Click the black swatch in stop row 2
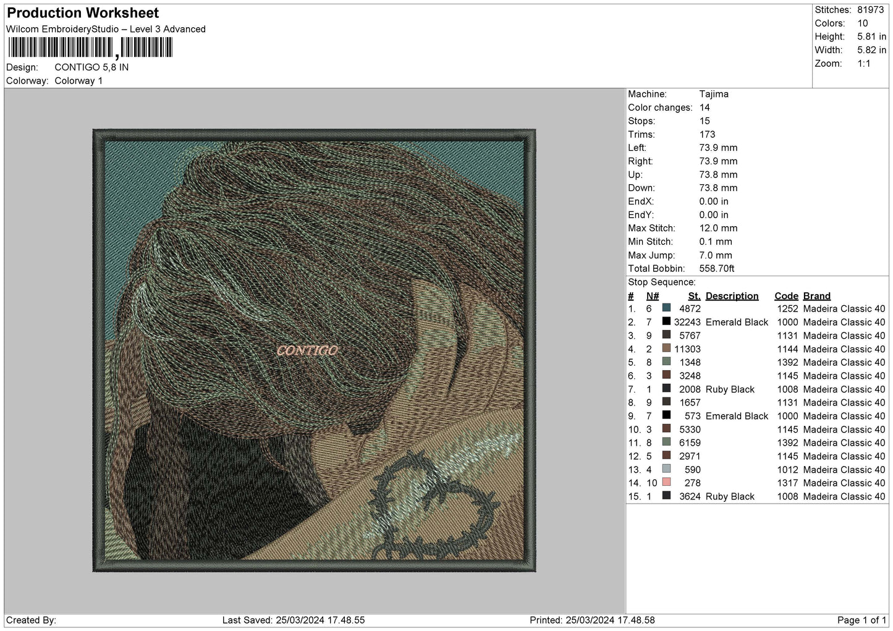893x631 pixels. pyautogui.click(x=666, y=322)
